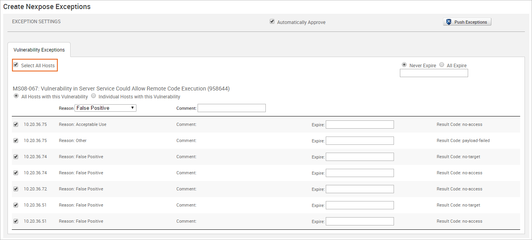Select the Never Expire radio button
This screenshot has width=532, height=240.
[404, 65]
